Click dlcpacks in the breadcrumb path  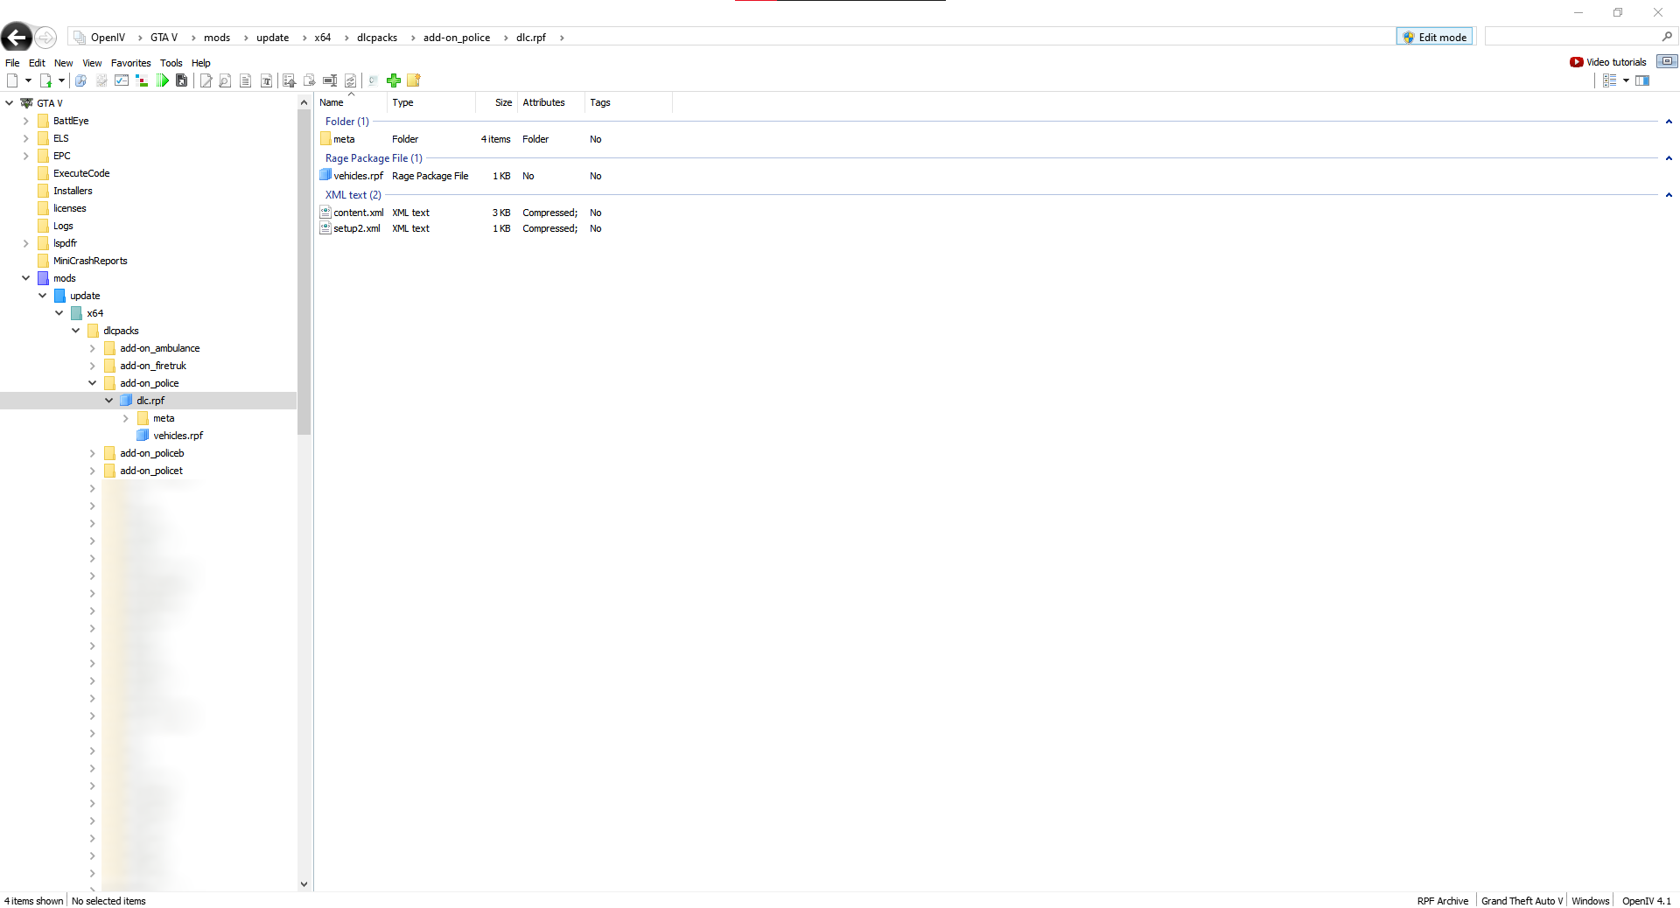click(x=376, y=38)
